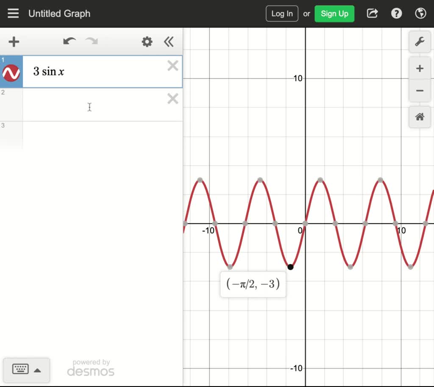Click the Untitled Graph title
The height and width of the screenshot is (387, 434).
(x=59, y=13)
